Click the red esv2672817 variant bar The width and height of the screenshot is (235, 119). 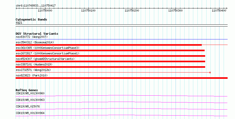(110, 56)
